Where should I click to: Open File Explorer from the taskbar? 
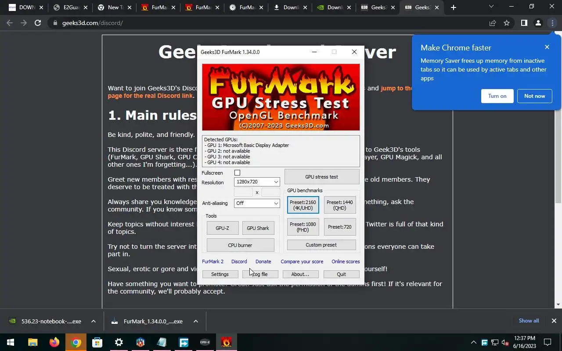click(33, 342)
